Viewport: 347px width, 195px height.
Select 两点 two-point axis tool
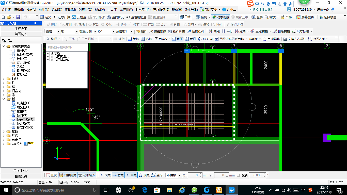(214, 31)
